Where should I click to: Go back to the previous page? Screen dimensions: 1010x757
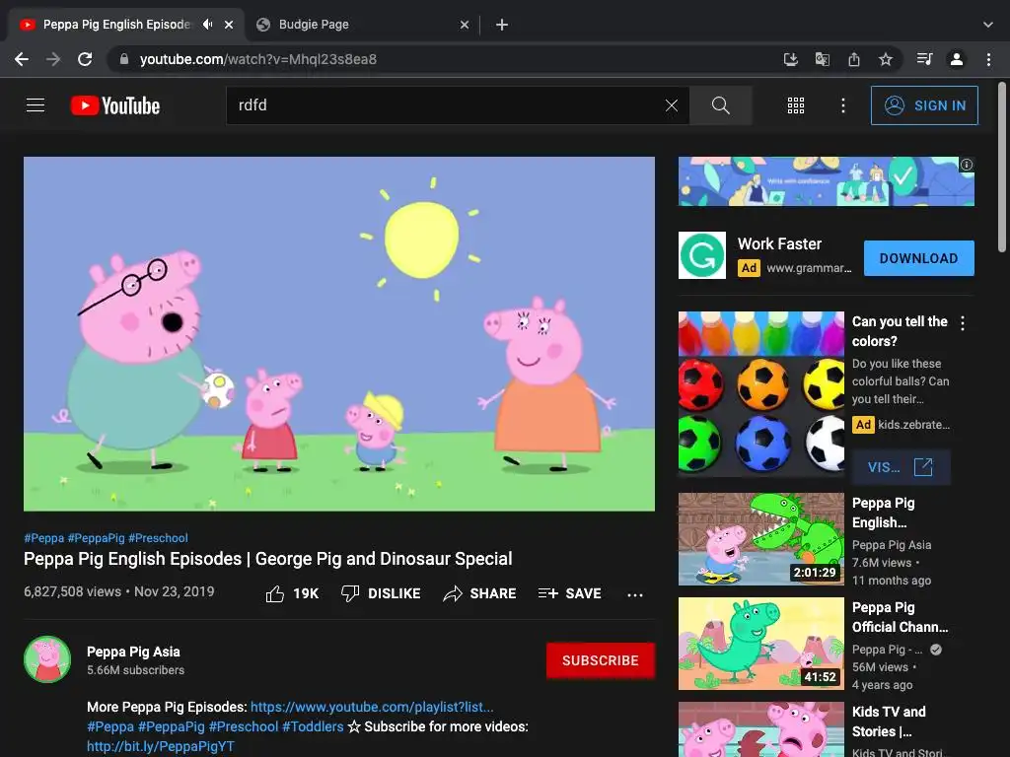pyautogui.click(x=22, y=59)
